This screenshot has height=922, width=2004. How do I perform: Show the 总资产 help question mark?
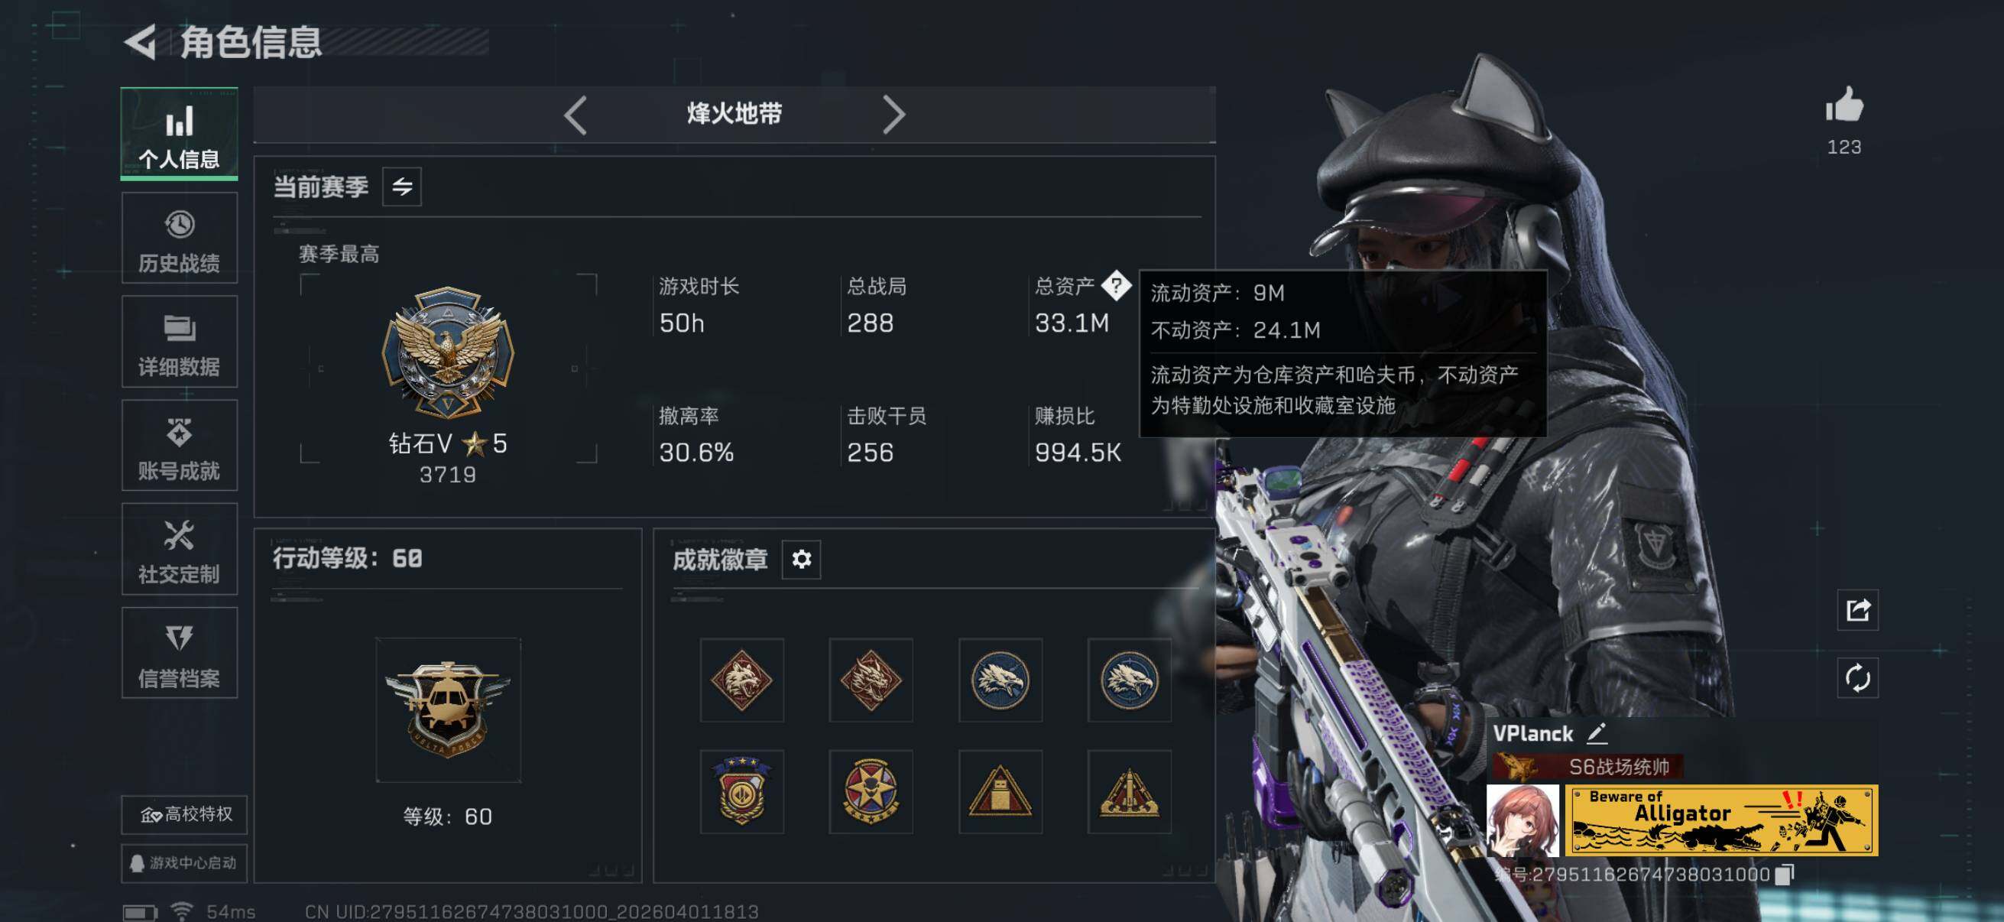[x=1117, y=286]
